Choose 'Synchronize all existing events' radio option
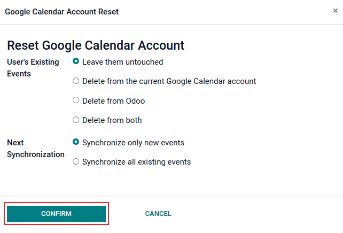 coord(76,161)
